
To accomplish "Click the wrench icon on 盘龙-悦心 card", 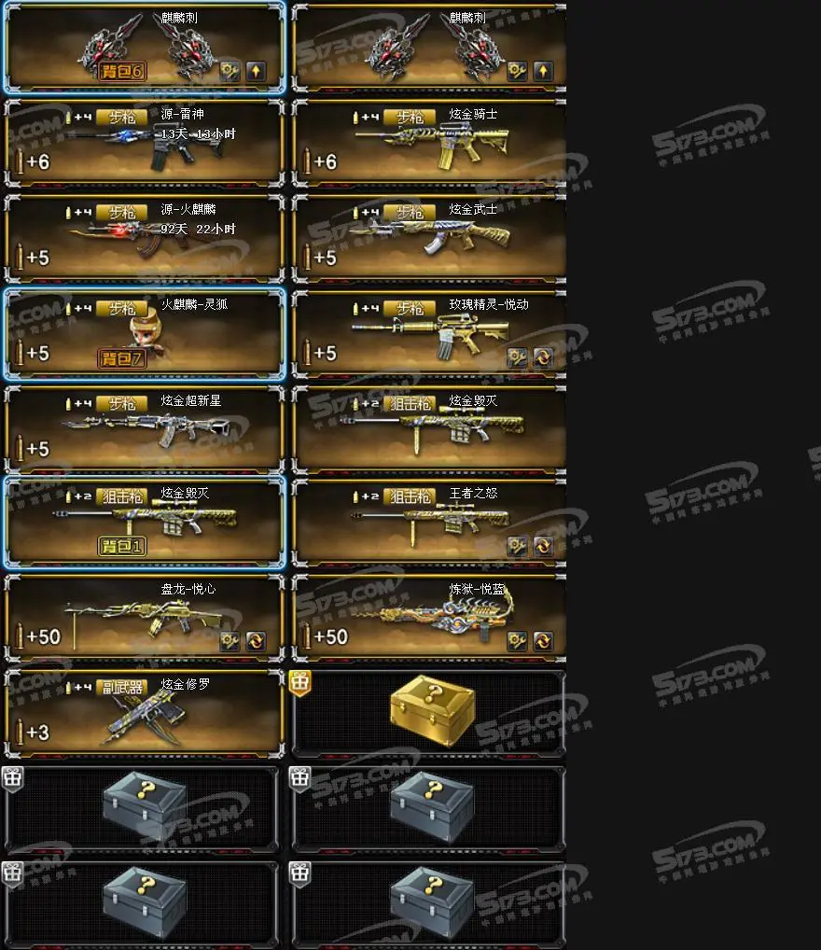I will pyautogui.click(x=230, y=640).
